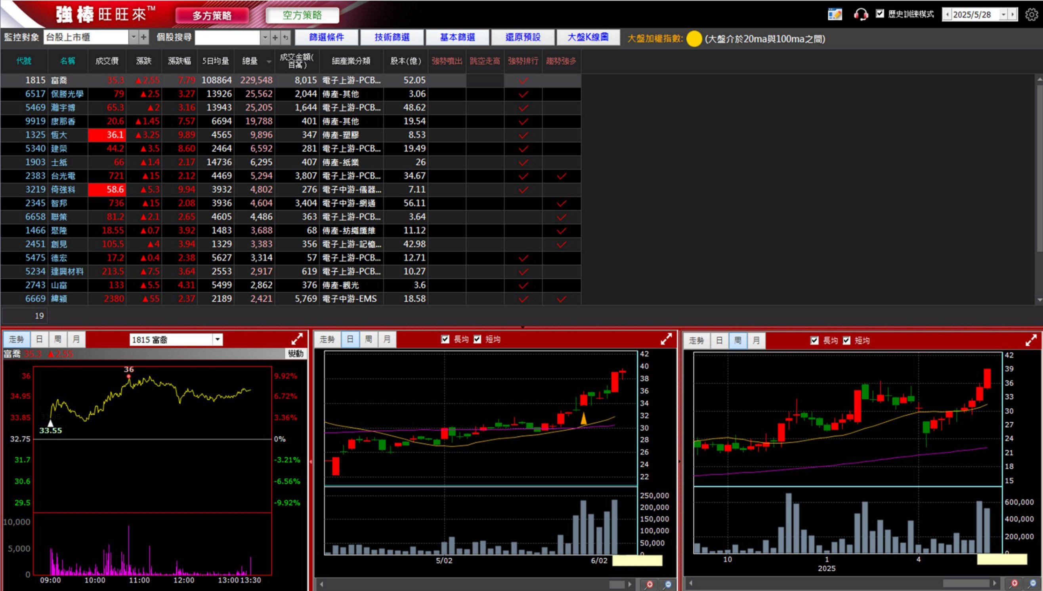This screenshot has height=591, width=1043.
Task: Click the 2025/5/28 date field
Action: (x=975, y=15)
